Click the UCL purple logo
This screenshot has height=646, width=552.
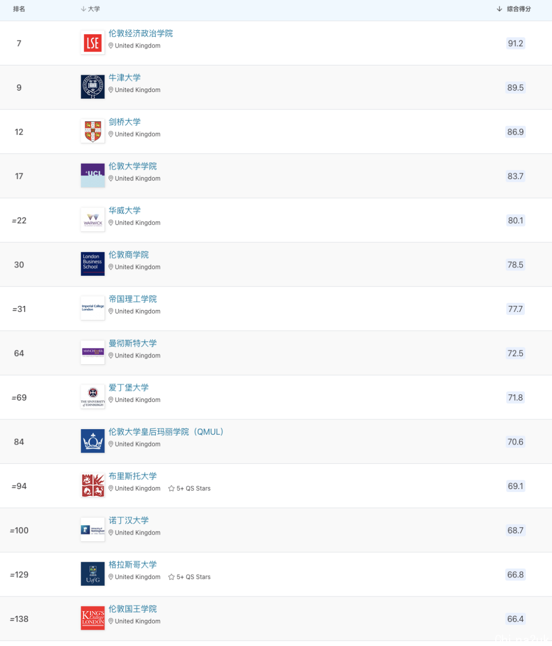tap(93, 175)
